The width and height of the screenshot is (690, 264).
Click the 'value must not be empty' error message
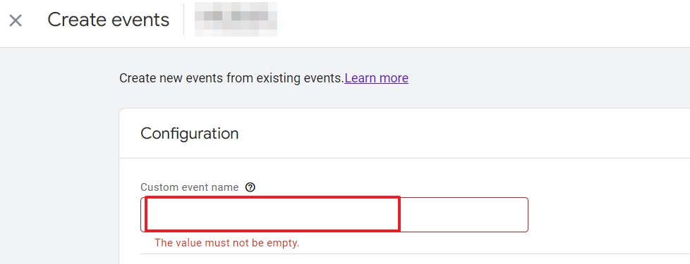pyautogui.click(x=226, y=243)
